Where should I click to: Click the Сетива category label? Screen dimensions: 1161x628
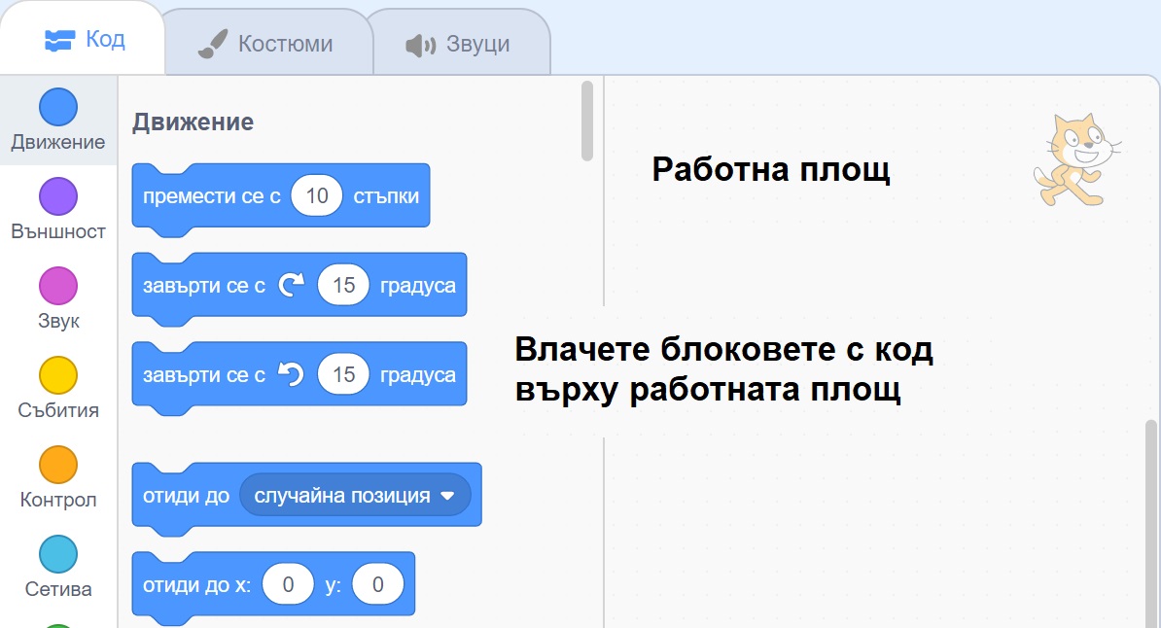(x=57, y=589)
